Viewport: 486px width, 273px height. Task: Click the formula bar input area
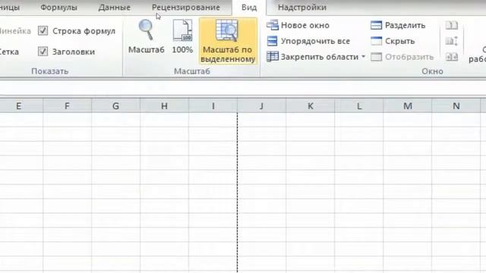(x=243, y=88)
